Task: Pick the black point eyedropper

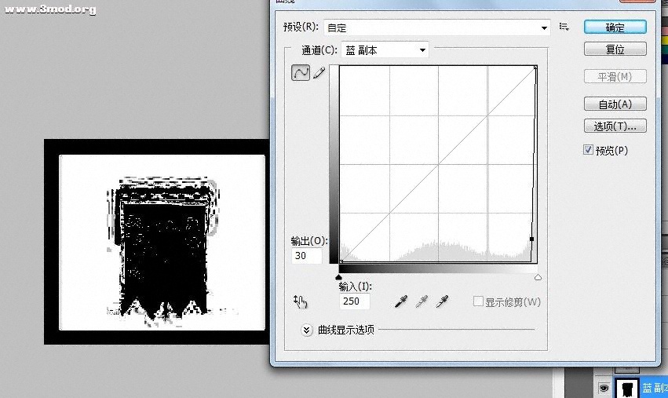Action: pyautogui.click(x=400, y=301)
